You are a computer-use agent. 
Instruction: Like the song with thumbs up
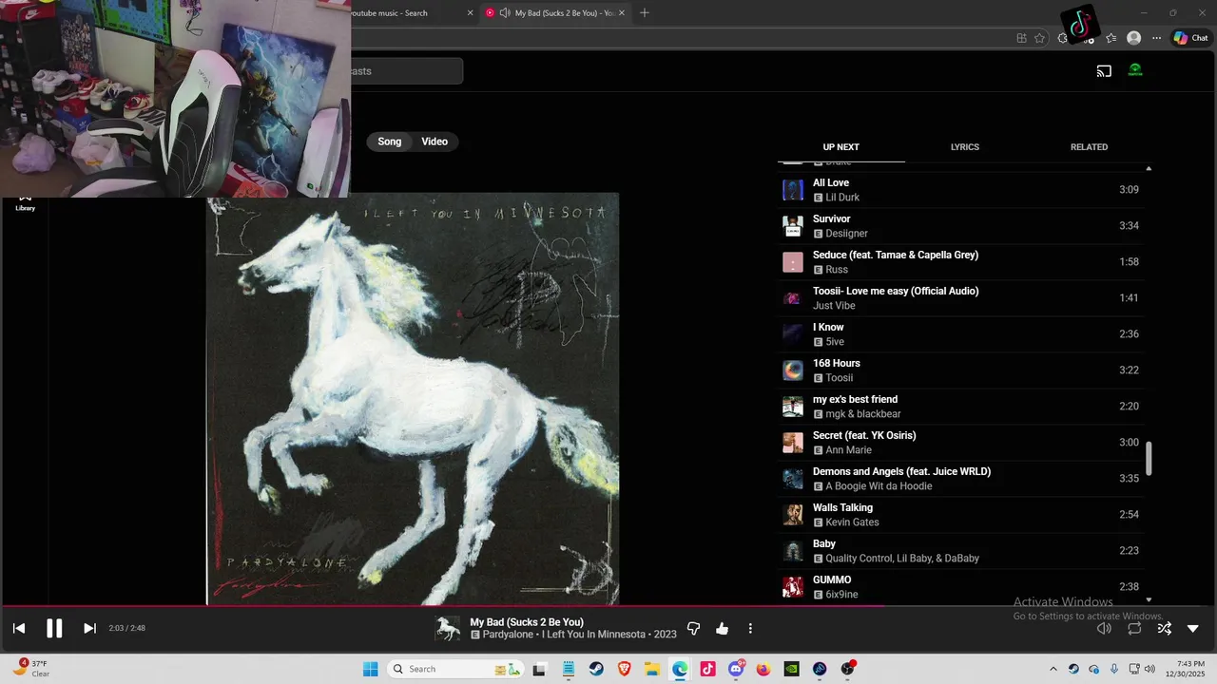pos(722,628)
